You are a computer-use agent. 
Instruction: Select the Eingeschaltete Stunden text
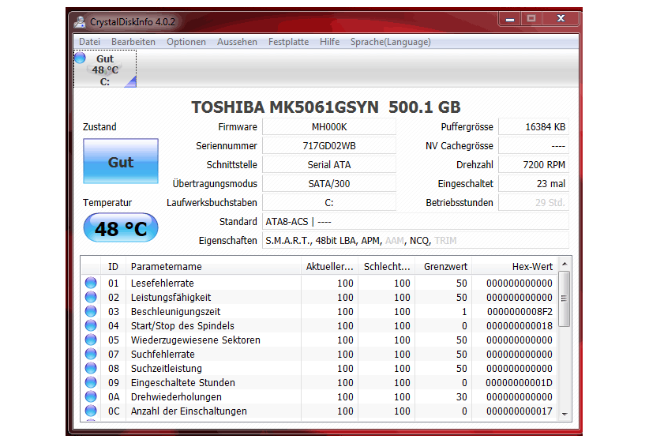(x=183, y=382)
